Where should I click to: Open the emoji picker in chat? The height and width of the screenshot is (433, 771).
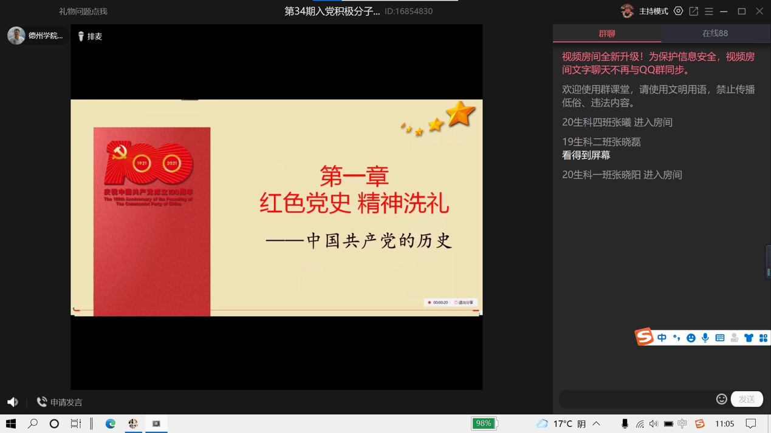[x=721, y=398]
